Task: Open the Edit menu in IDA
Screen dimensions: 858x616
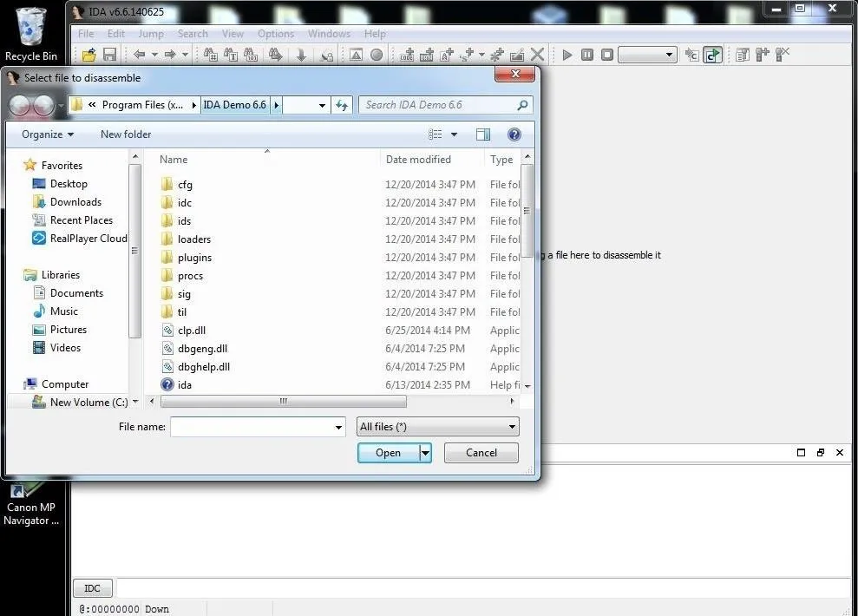Action: [x=116, y=34]
